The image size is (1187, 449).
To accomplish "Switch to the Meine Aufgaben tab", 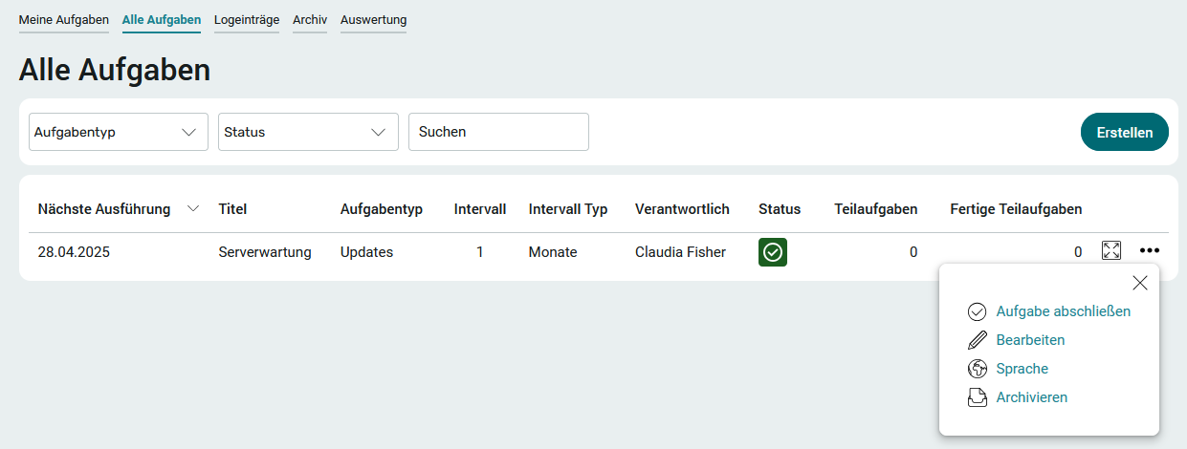I will click(64, 19).
